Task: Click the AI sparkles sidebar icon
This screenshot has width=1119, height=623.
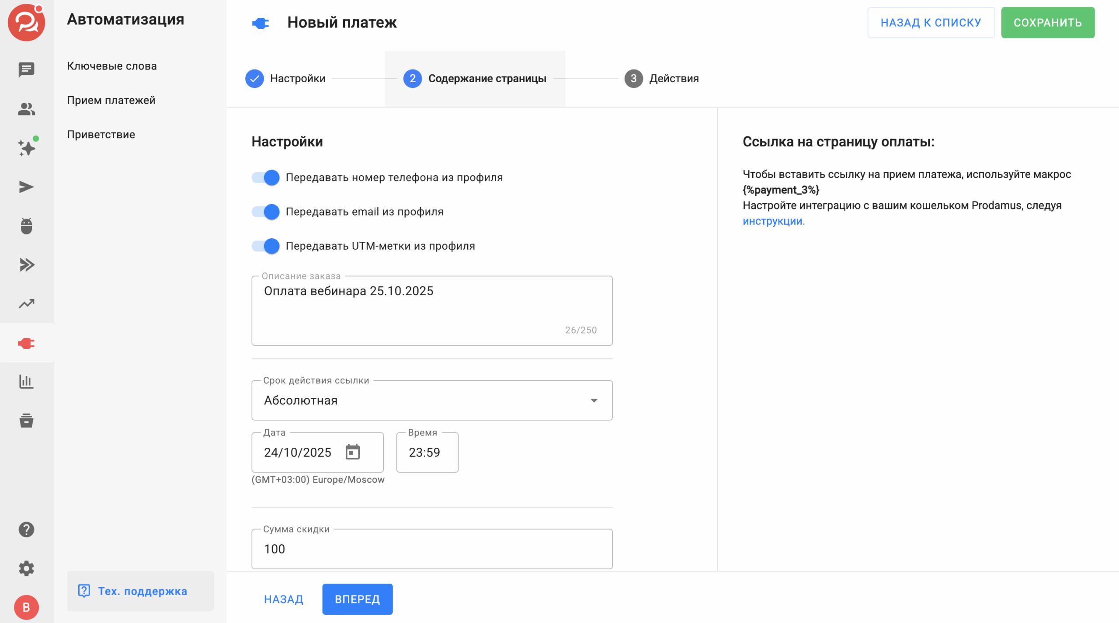Action: [26, 148]
